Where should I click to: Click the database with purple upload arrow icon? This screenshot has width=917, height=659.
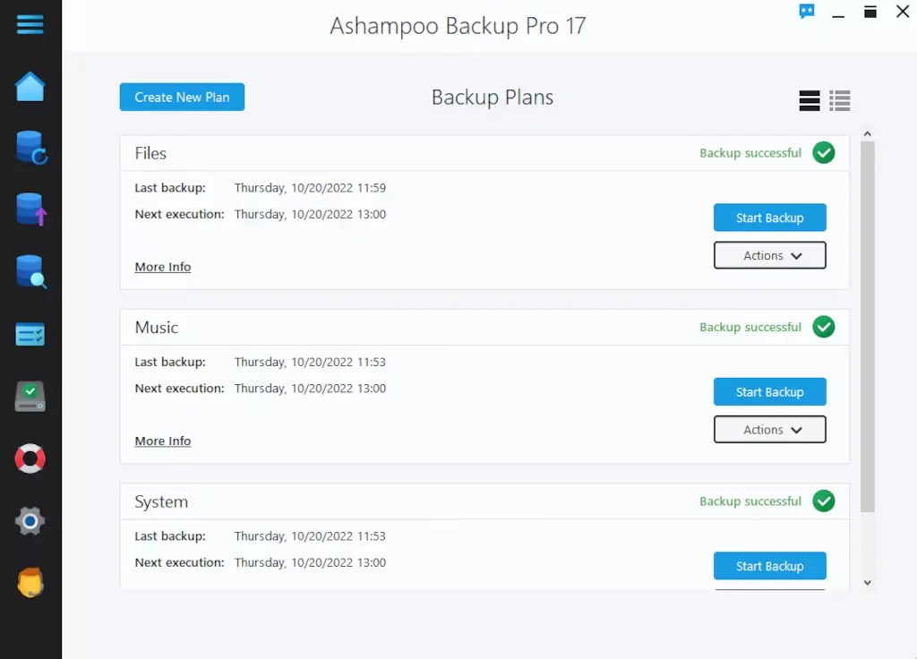click(30, 210)
